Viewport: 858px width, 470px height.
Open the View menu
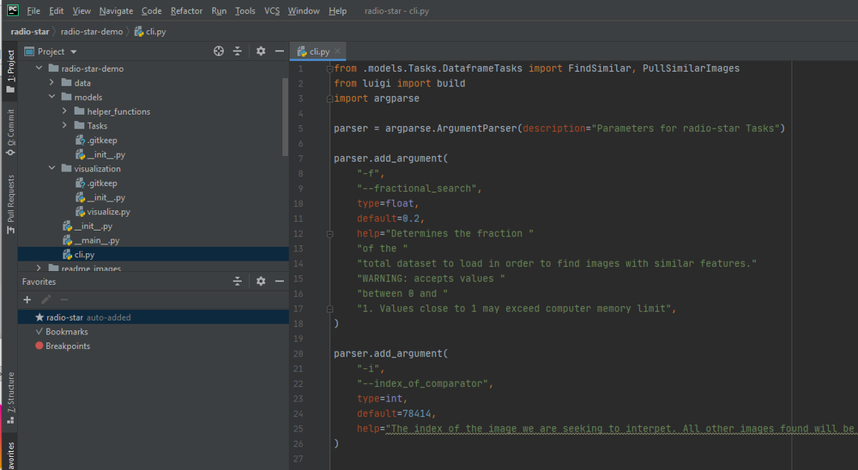tap(82, 11)
